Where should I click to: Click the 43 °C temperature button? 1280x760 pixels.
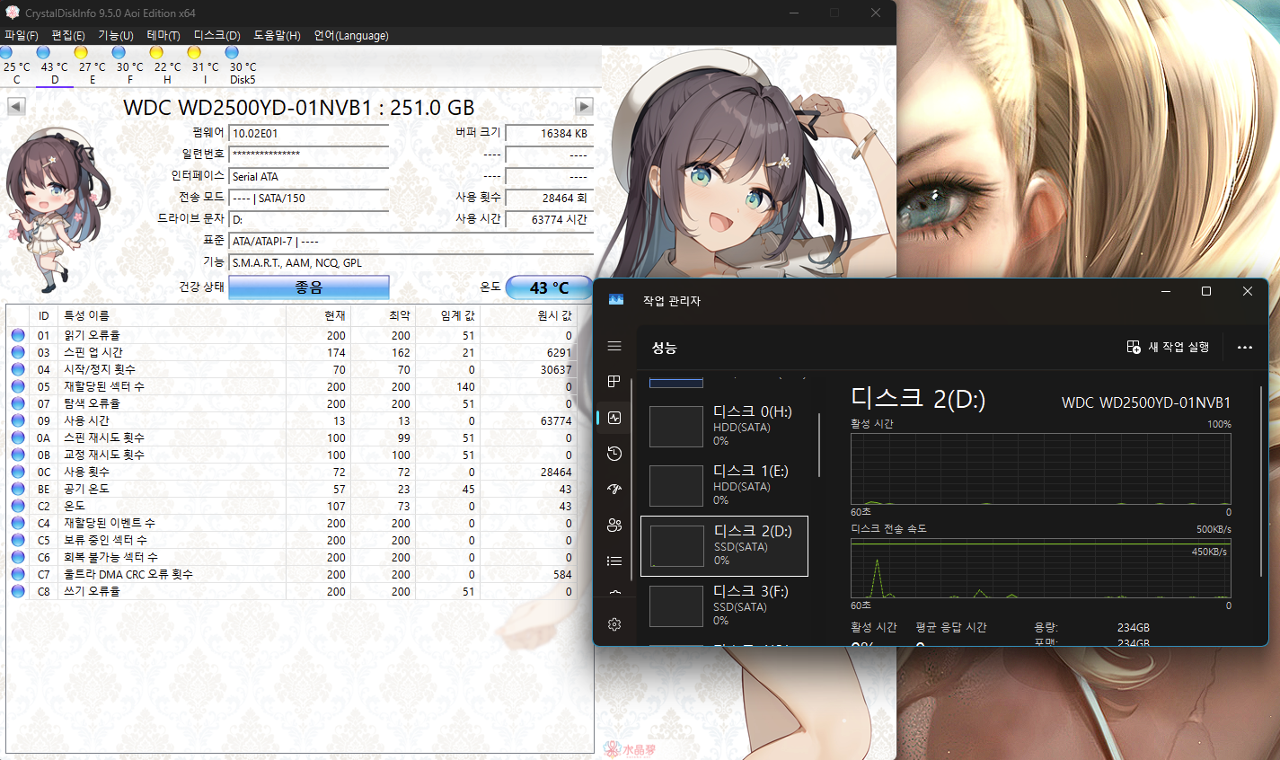pyautogui.click(x=549, y=287)
